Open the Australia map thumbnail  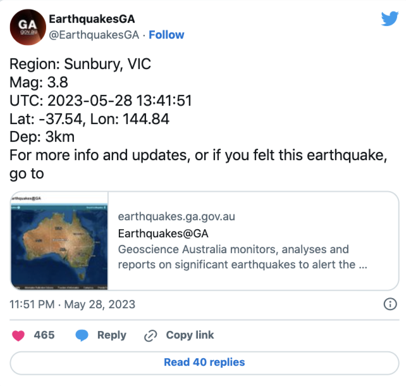pyautogui.click(x=59, y=240)
